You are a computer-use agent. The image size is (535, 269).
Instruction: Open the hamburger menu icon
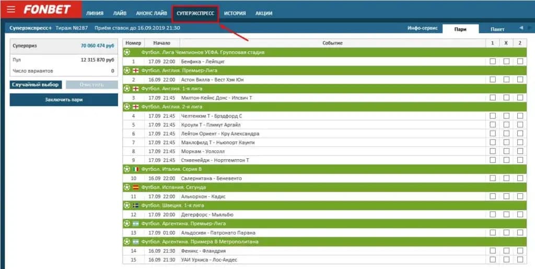point(11,9)
